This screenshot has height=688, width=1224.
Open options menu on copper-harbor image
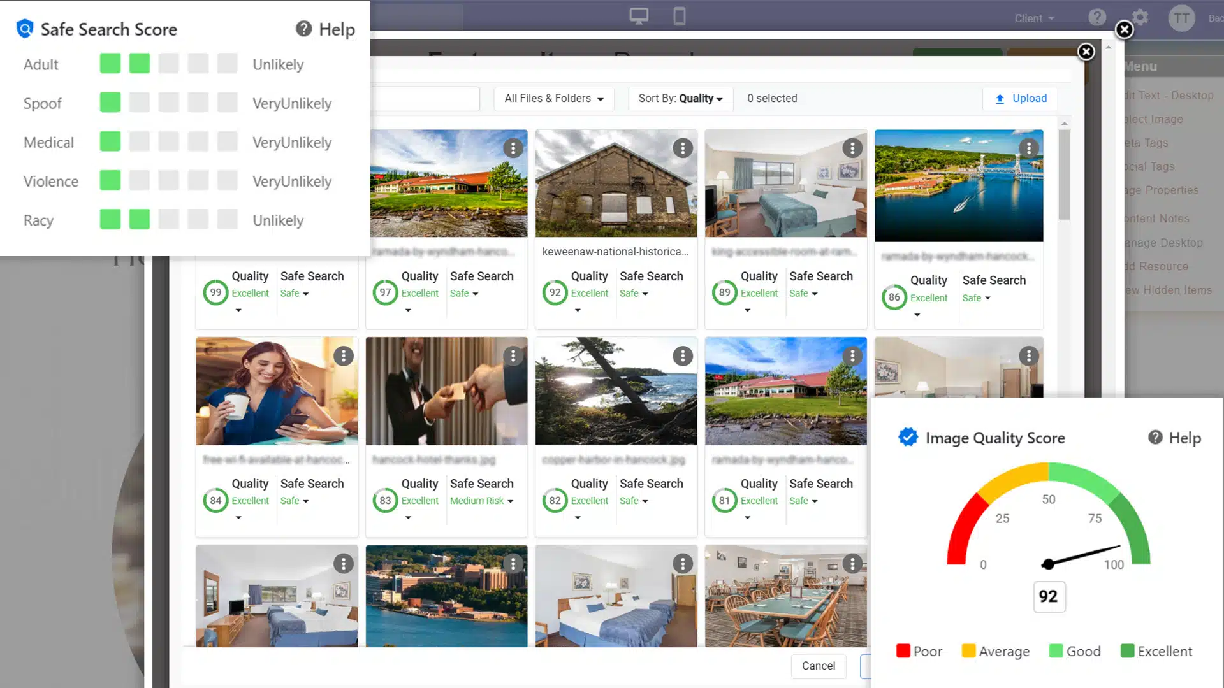(683, 356)
